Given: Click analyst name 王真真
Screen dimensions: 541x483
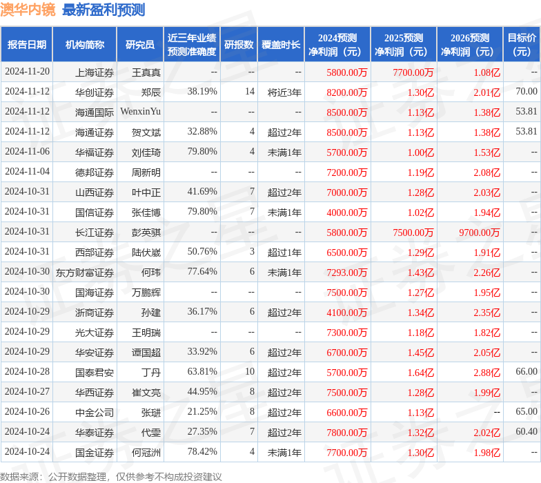Looking at the screenshot, I should click(x=146, y=72).
